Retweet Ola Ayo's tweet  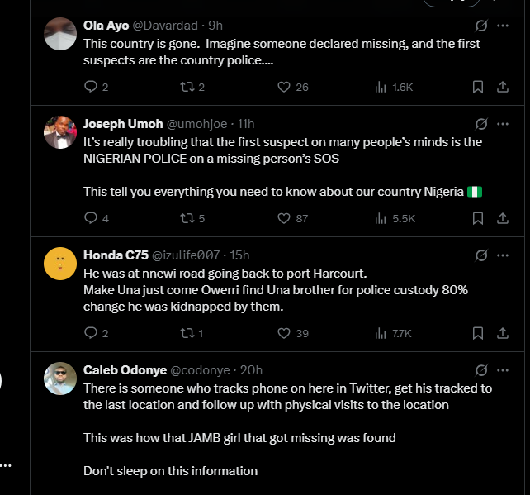click(x=188, y=87)
